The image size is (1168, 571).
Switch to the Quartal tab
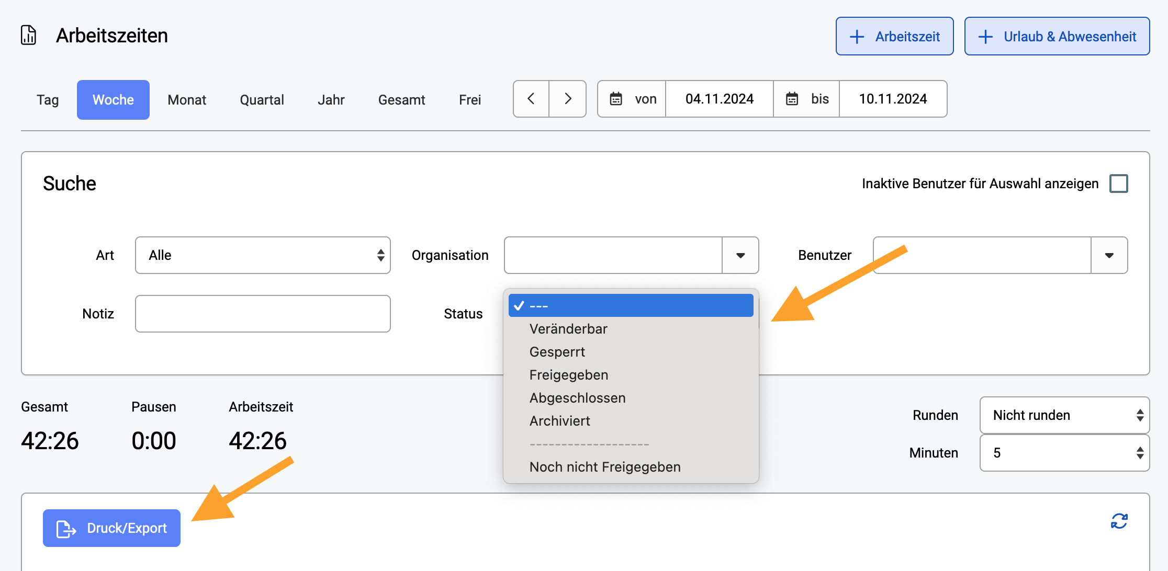click(262, 100)
